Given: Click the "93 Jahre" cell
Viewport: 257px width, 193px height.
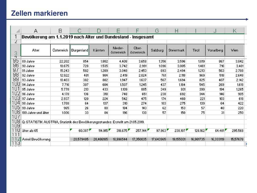Looking at the screenshot, I should pyautogui.click(x=36, y=80).
